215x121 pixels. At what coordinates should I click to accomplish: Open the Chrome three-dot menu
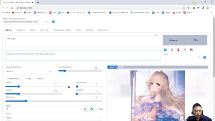click(x=212, y=8)
